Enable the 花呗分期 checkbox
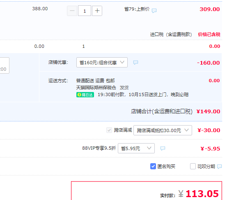227x200 pixels. 193,166
